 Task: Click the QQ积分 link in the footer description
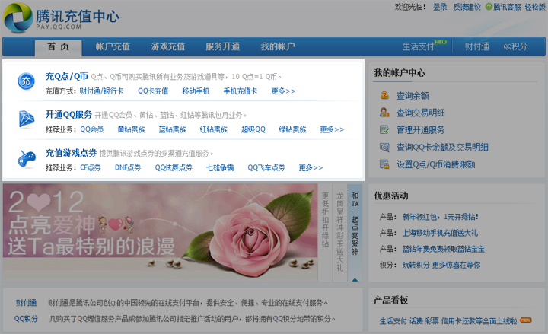tap(26, 319)
